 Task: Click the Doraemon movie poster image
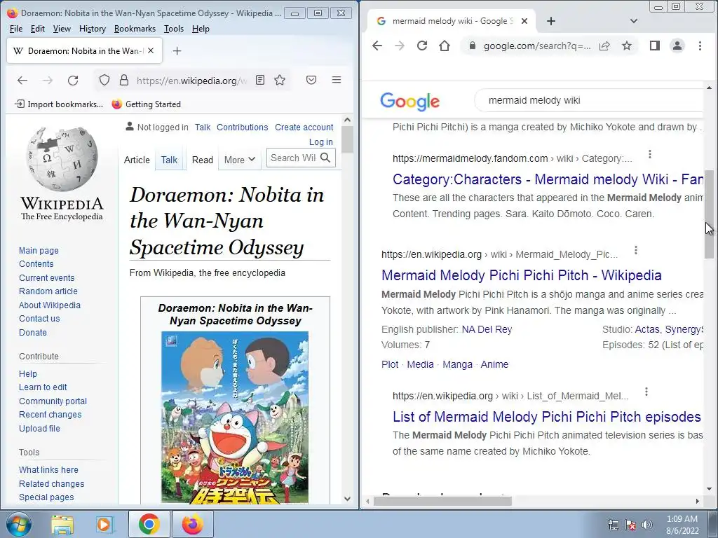click(x=235, y=418)
